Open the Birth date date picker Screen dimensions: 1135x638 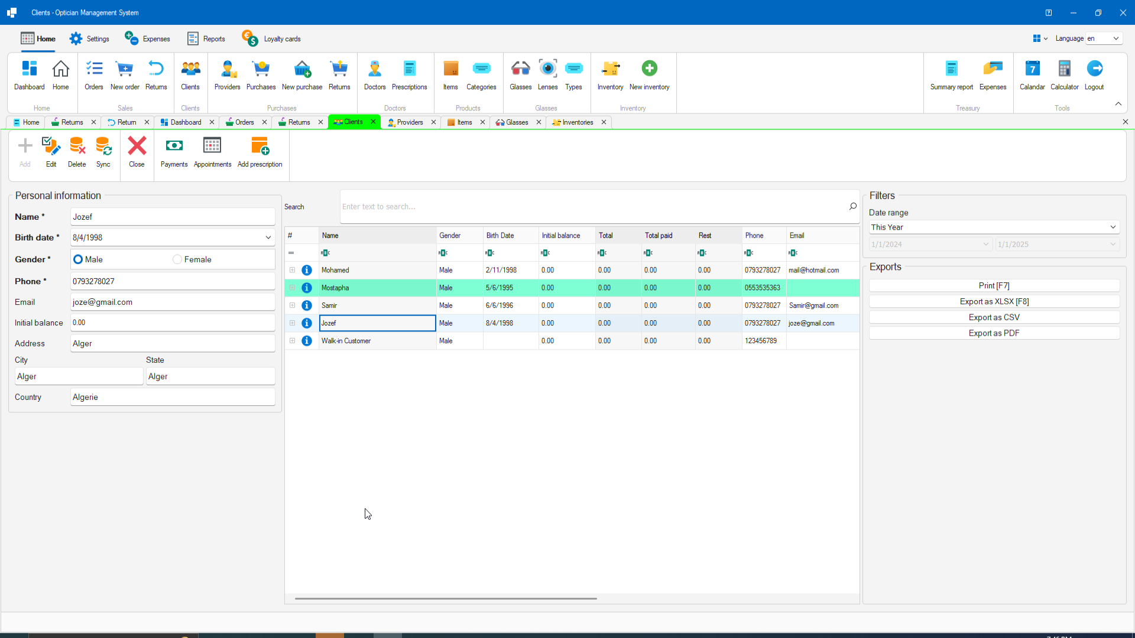point(268,237)
